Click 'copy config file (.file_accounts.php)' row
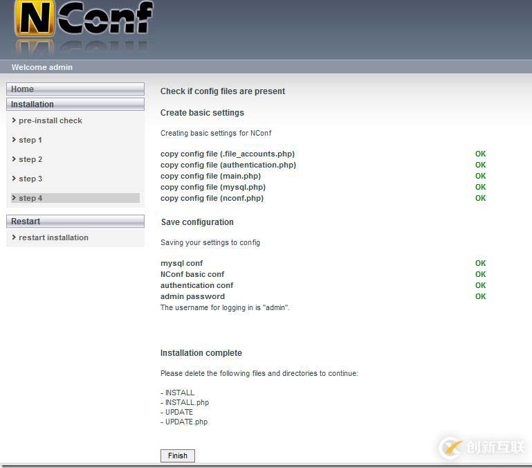 228,154
